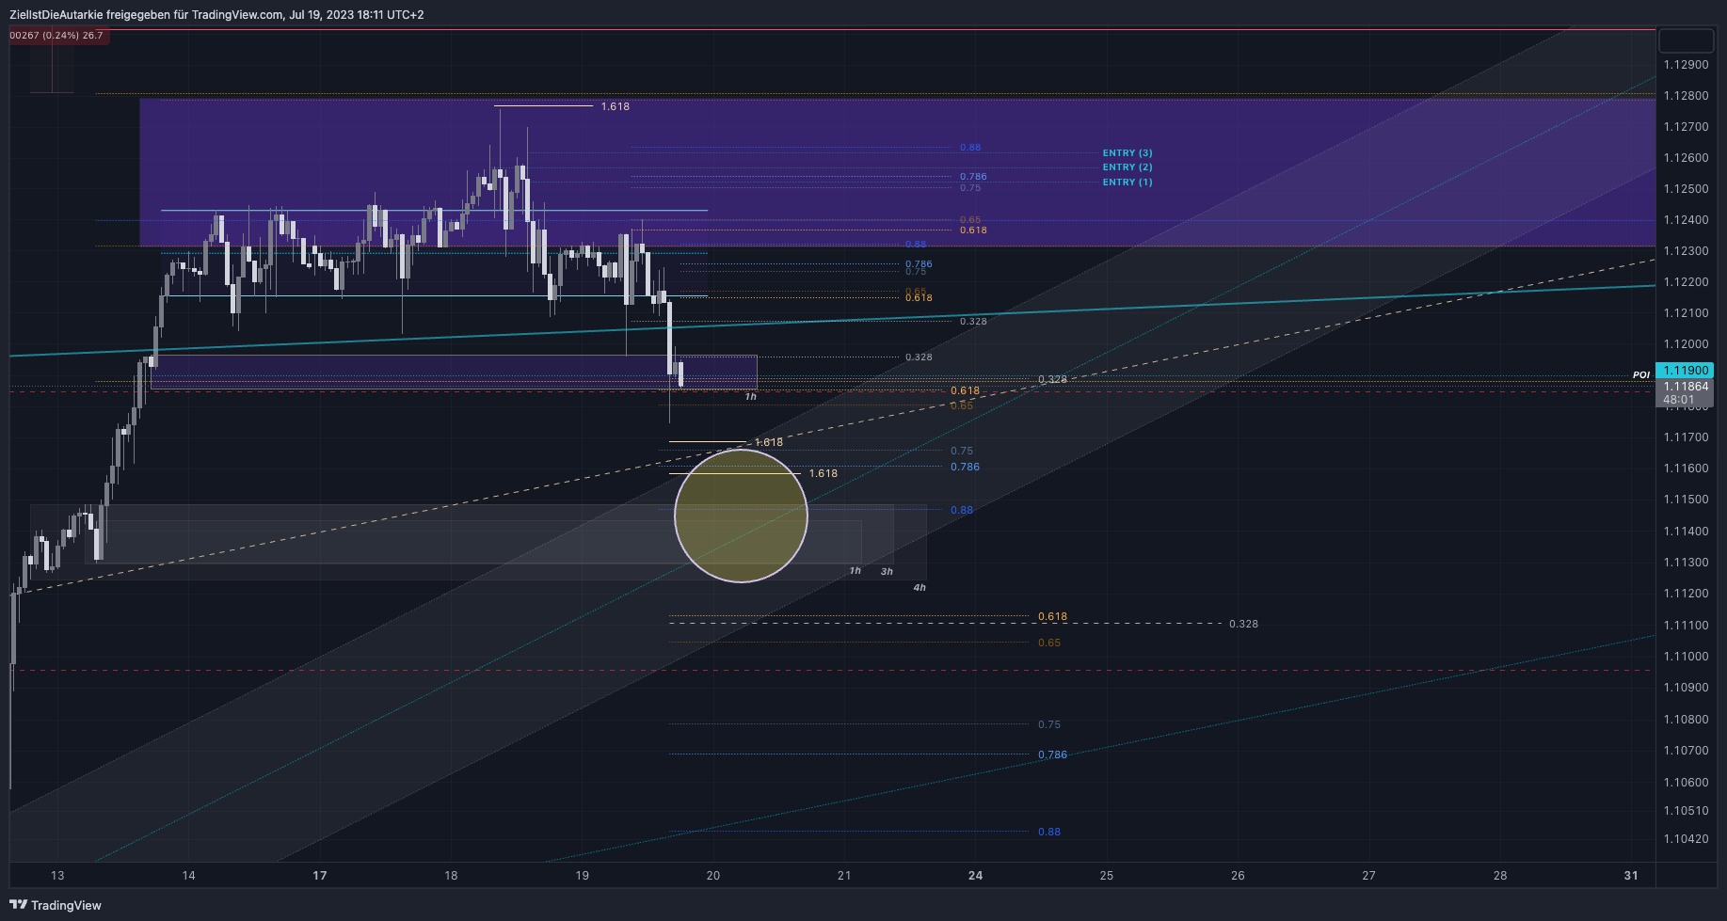Click 1.12100 on the price axis
The image size is (1727, 921).
pos(1686,313)
